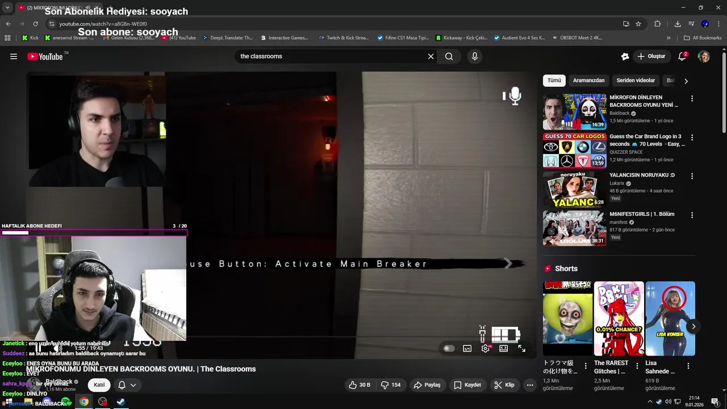Select the Aramanızdan filter chip
The height and width of the screenshot is (409, 727).
(588, 81)
